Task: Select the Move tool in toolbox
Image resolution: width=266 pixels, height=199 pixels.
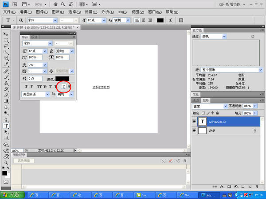Action: [6, 34]
